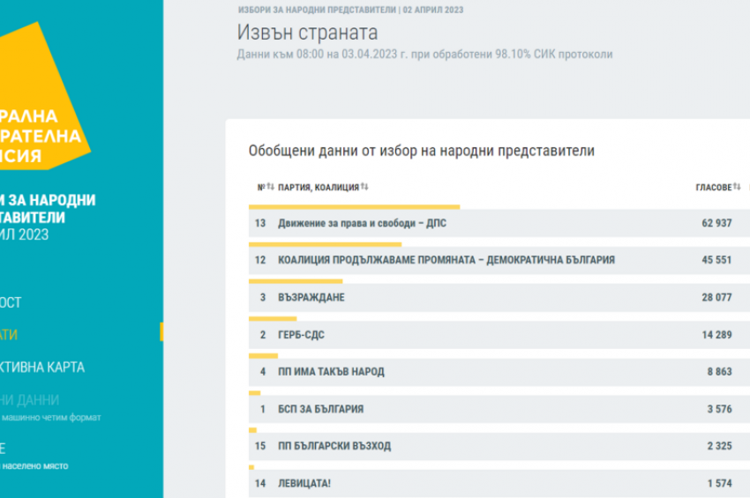Click the ПП ИМА ТАКЪВ НАРОД row

331,372
